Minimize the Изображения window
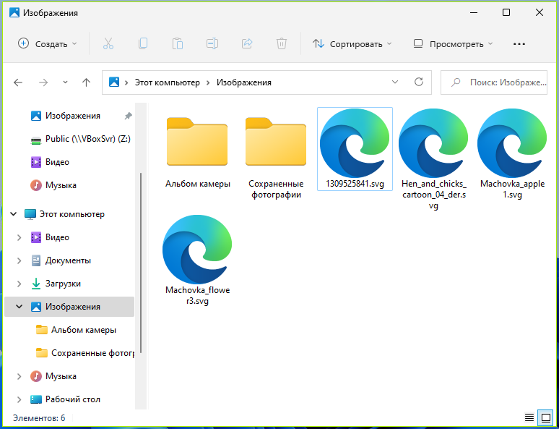 (x=473, y=13)
